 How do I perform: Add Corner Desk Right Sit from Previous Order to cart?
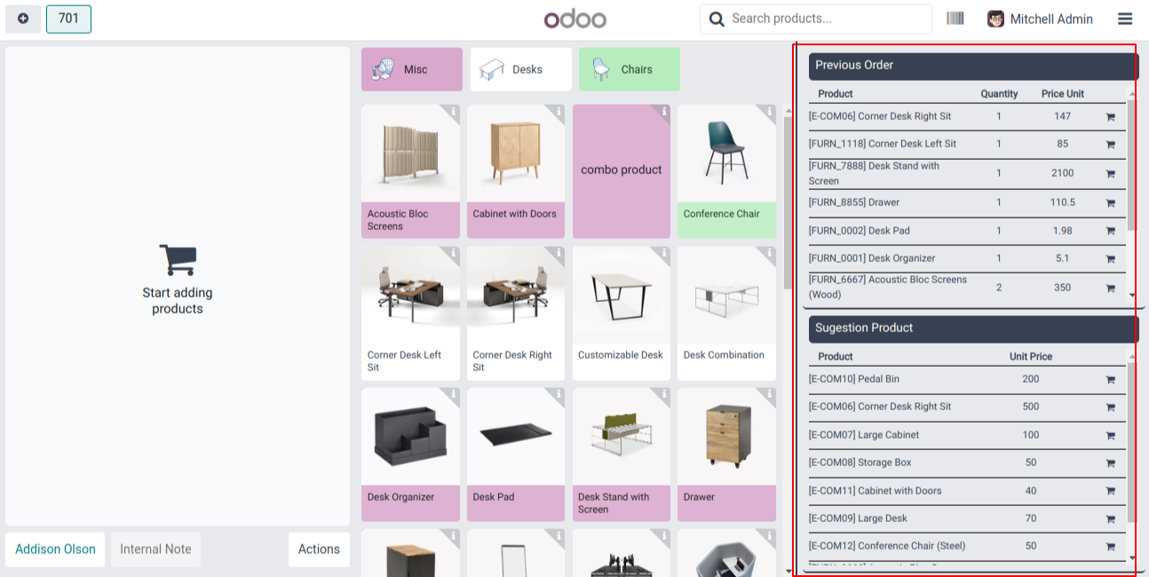pos(1110,117)
